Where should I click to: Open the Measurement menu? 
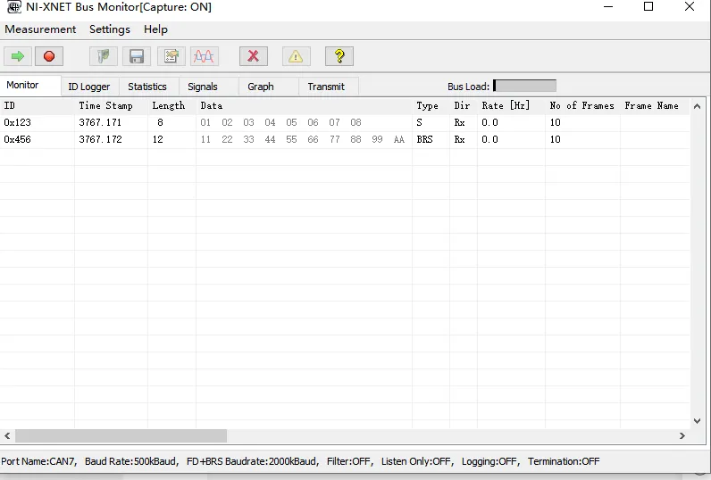[x=40, y=29]
